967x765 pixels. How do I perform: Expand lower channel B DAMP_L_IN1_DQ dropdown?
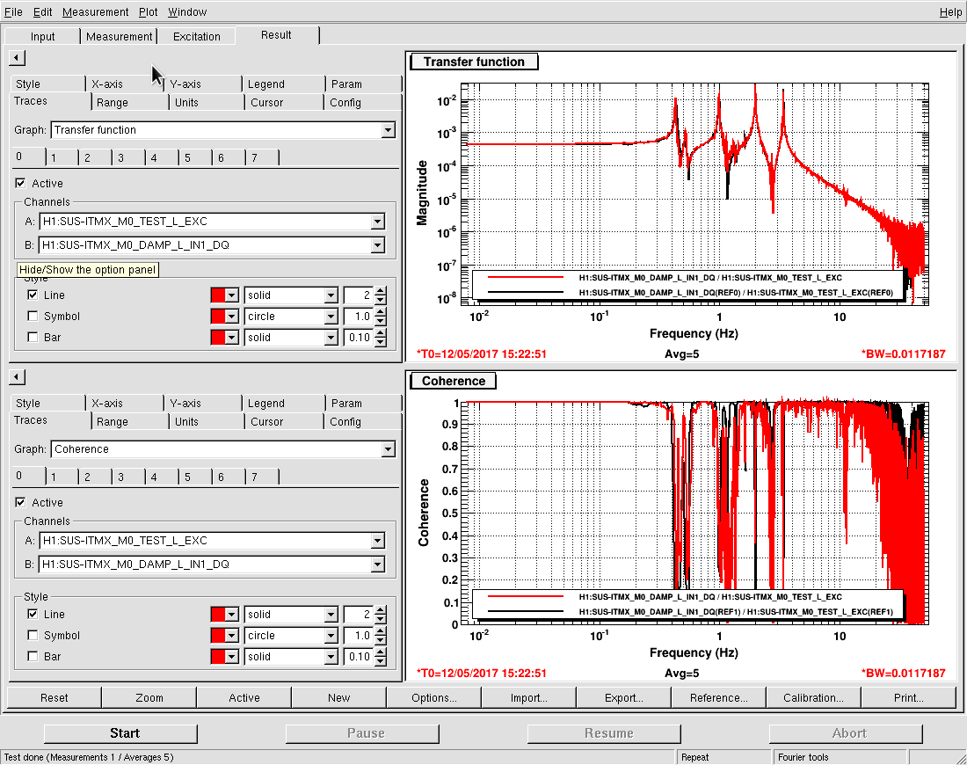pyautogui.click(x=377, y=564)
